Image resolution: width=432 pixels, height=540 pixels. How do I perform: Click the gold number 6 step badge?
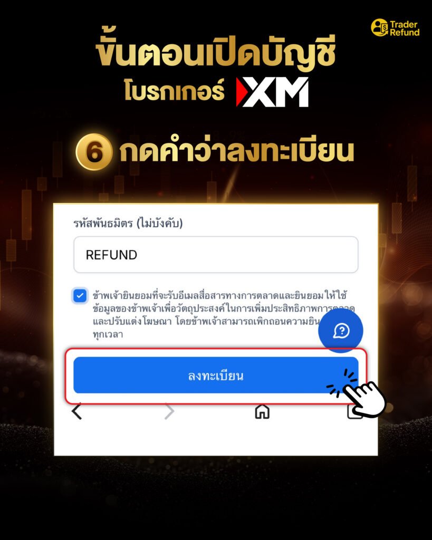[94, 152]
